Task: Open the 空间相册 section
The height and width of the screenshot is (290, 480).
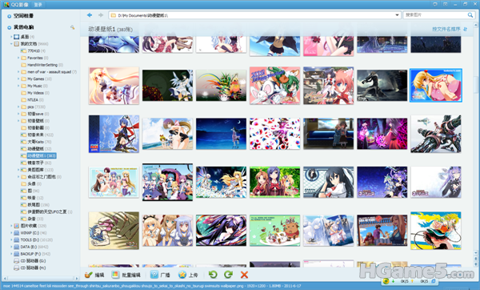Action: (23, 16)
